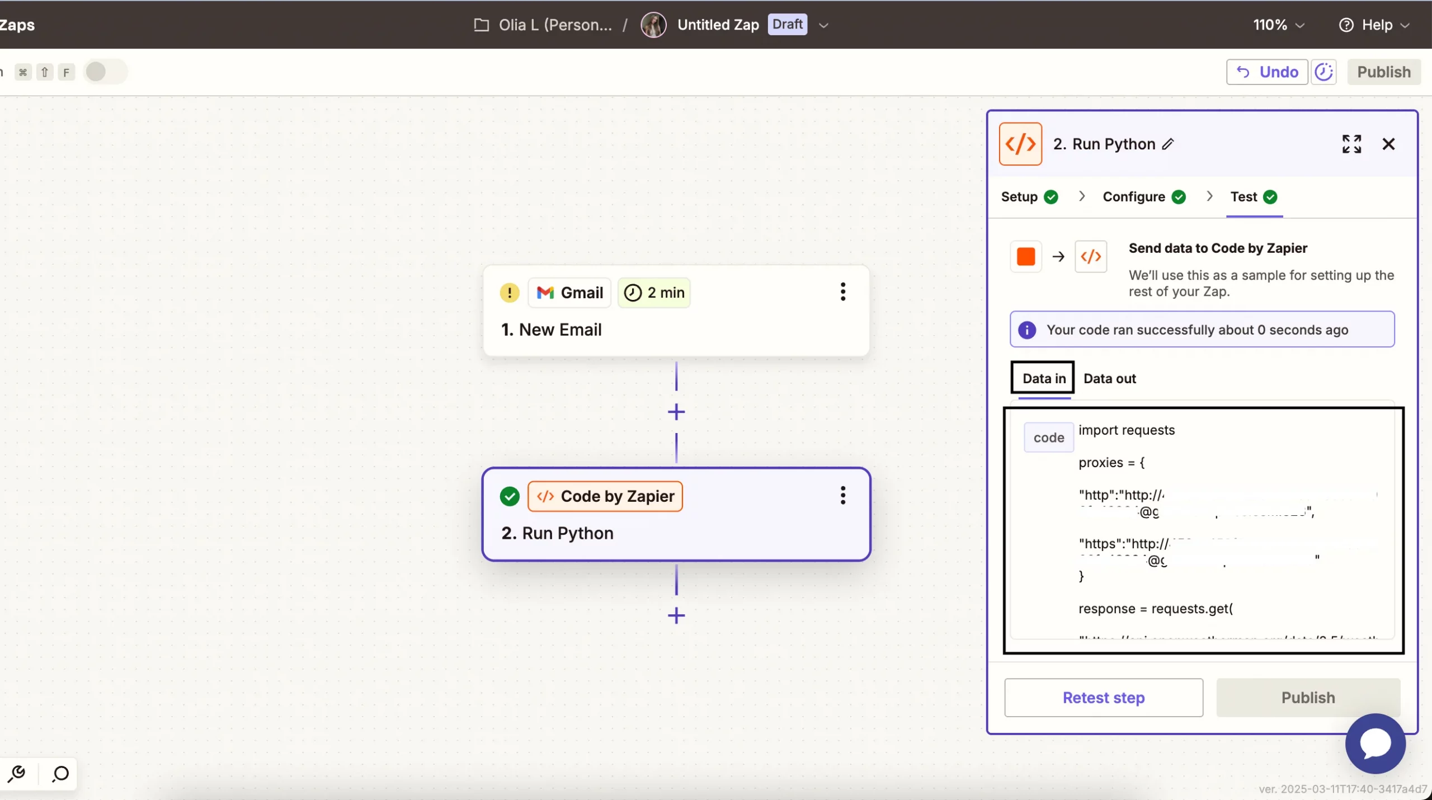Click the Untitled Zap title
This screenshot has width=1432, height=800.
tap(718, 25)
